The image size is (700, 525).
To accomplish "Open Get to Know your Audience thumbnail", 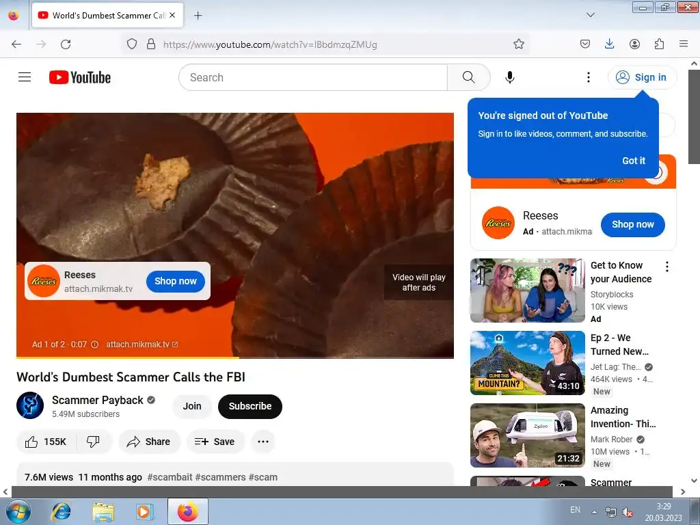I will pyautogui.click(x=527, y=290).
